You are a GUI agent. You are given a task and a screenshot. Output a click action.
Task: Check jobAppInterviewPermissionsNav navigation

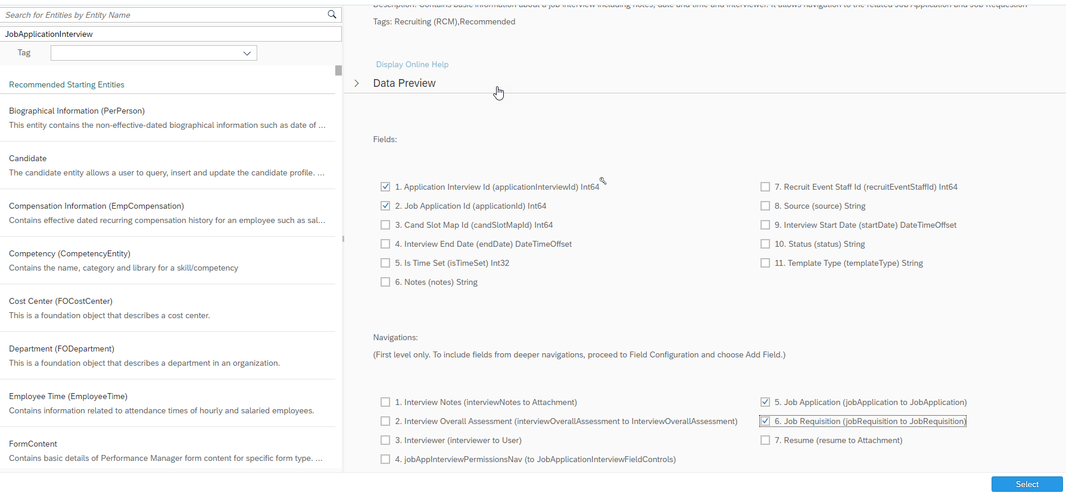385,459
